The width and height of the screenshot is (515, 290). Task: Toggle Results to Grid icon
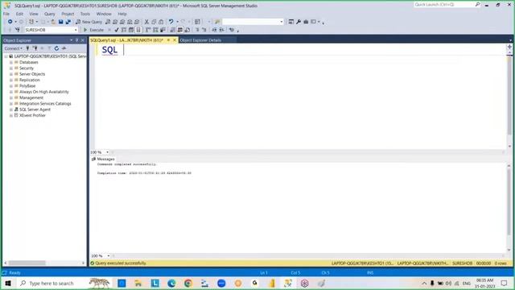click(x=180, y=30)
